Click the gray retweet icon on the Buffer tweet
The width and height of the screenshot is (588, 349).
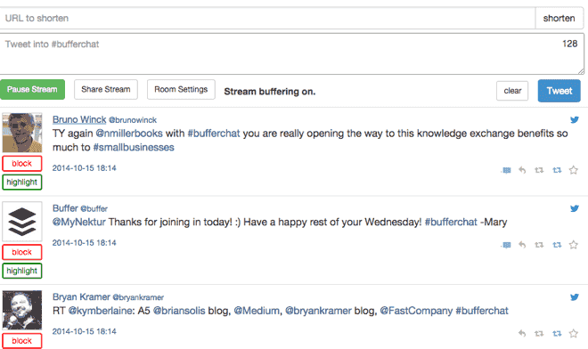(539, 245)
